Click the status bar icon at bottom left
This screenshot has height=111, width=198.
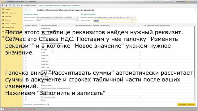point(2,109)
